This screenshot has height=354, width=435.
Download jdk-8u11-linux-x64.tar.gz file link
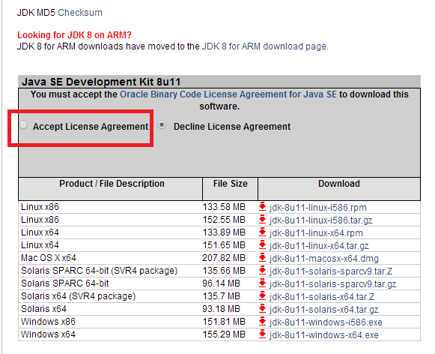point(319,246)
